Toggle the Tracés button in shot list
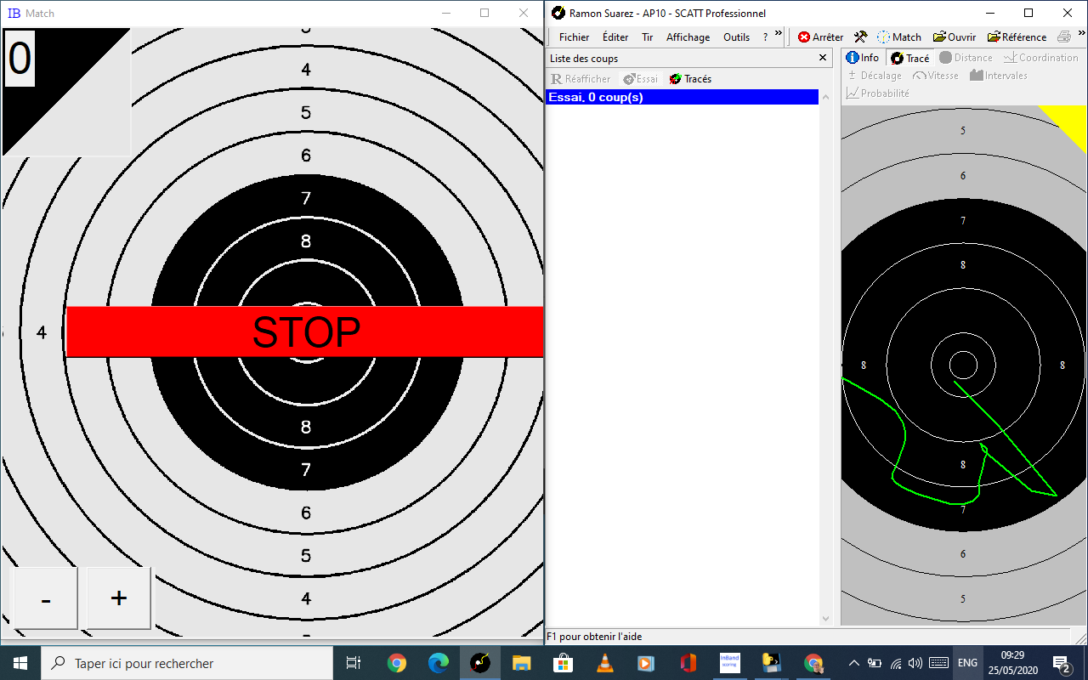This screenshot has height=680, width=1088. (690, 78)
